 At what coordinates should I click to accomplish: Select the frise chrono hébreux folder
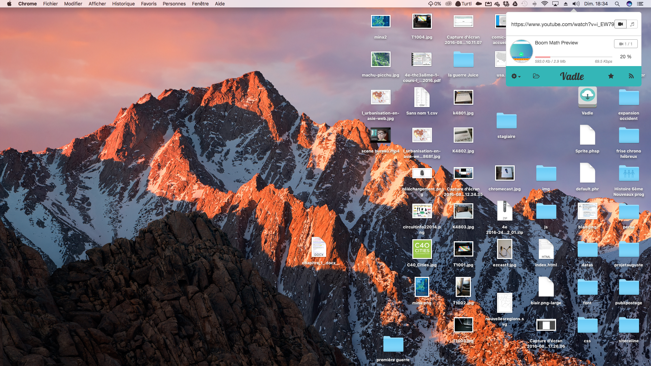pos(629,135)
